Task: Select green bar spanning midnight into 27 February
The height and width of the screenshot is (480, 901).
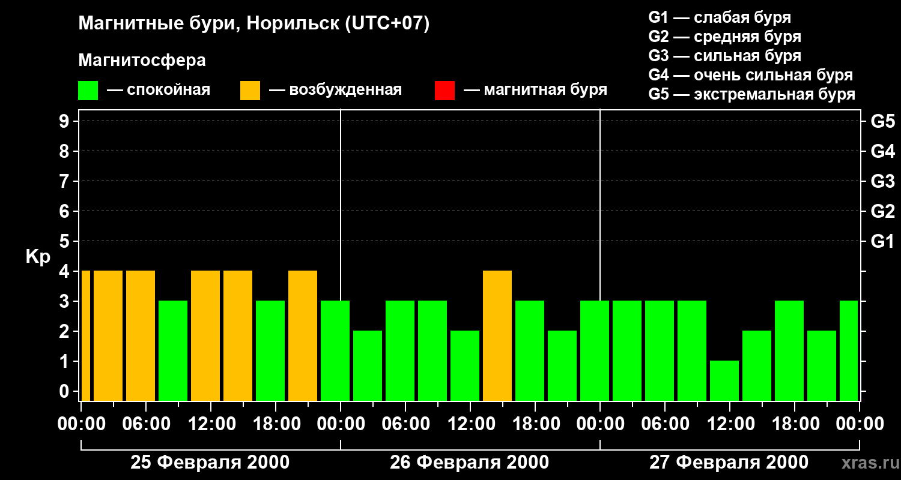Action: [595, 350]
